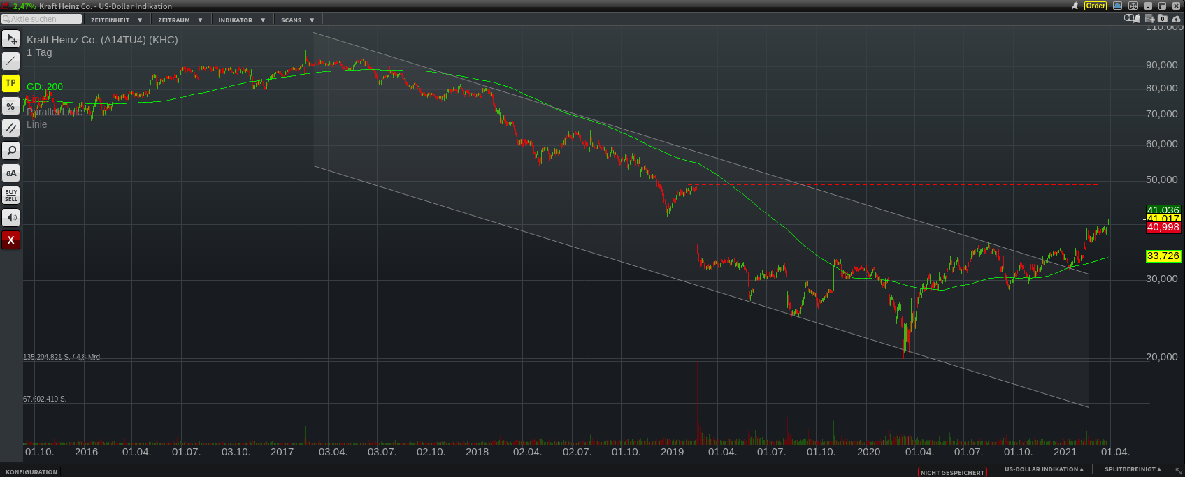Select the trend line drawing tool

[10, 61]
